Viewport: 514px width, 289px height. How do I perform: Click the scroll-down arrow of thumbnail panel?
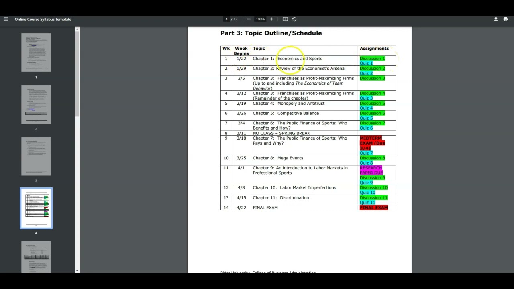click(x=77, y=271)
